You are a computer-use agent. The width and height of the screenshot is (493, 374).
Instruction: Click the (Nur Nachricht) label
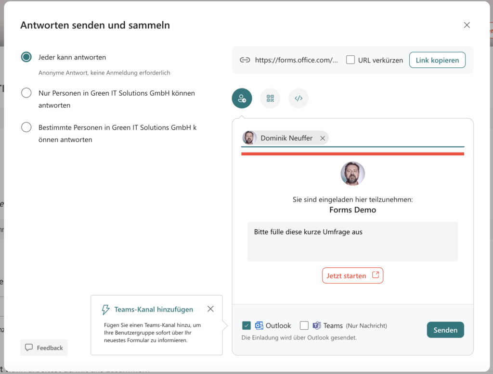[x=366, y=325]
